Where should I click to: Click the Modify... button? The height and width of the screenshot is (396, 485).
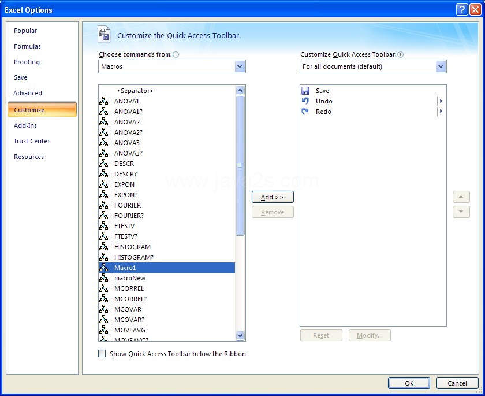pos(370,335)
